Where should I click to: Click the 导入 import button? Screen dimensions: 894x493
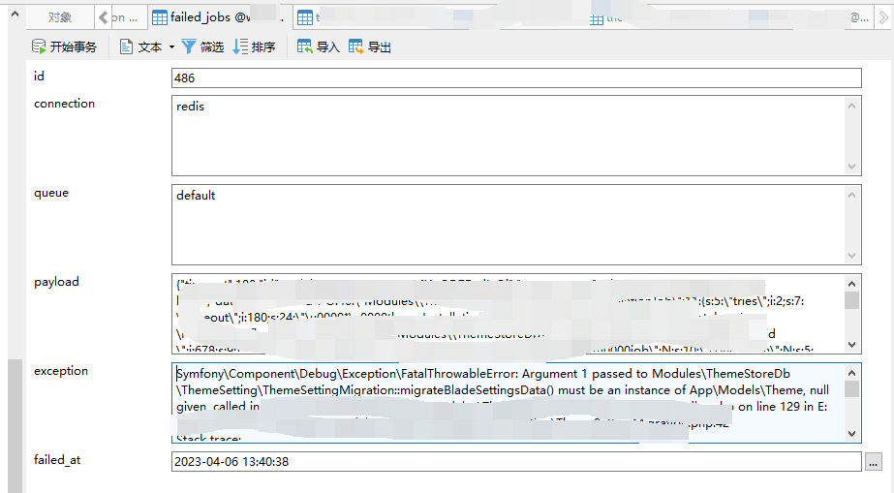click(x=318, y=46)
